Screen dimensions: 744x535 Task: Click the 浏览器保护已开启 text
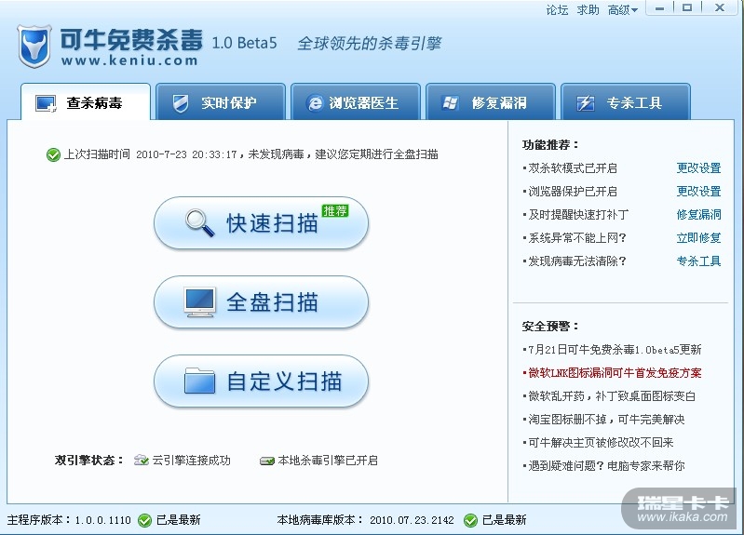click(573, 191)
